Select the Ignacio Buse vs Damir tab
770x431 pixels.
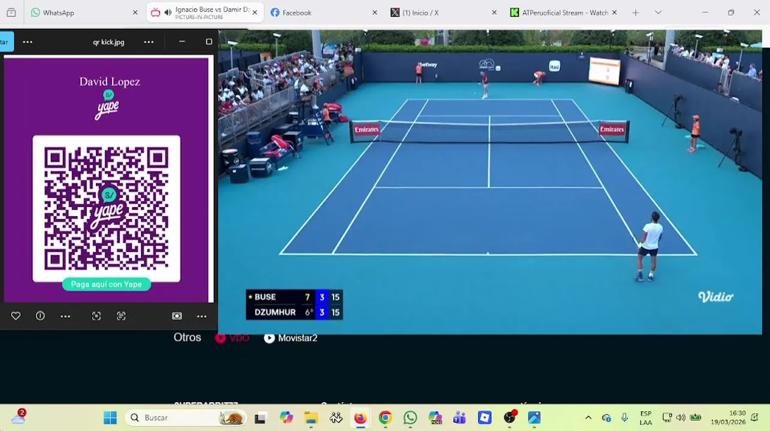click(205, 13)
